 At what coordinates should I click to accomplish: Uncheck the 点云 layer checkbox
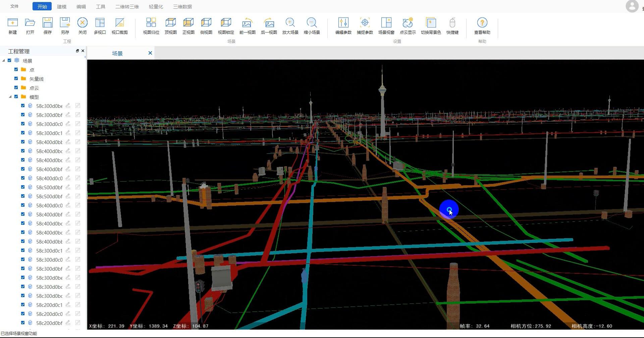point(16,88)
